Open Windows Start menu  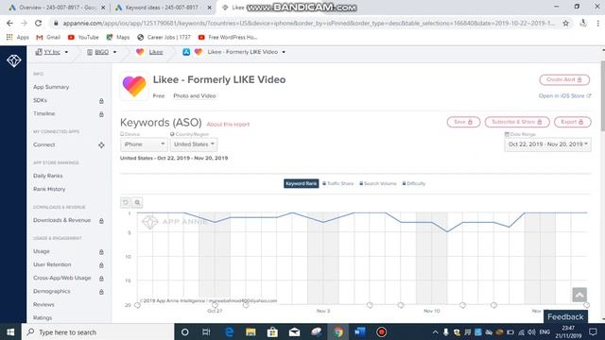point(10,331)
